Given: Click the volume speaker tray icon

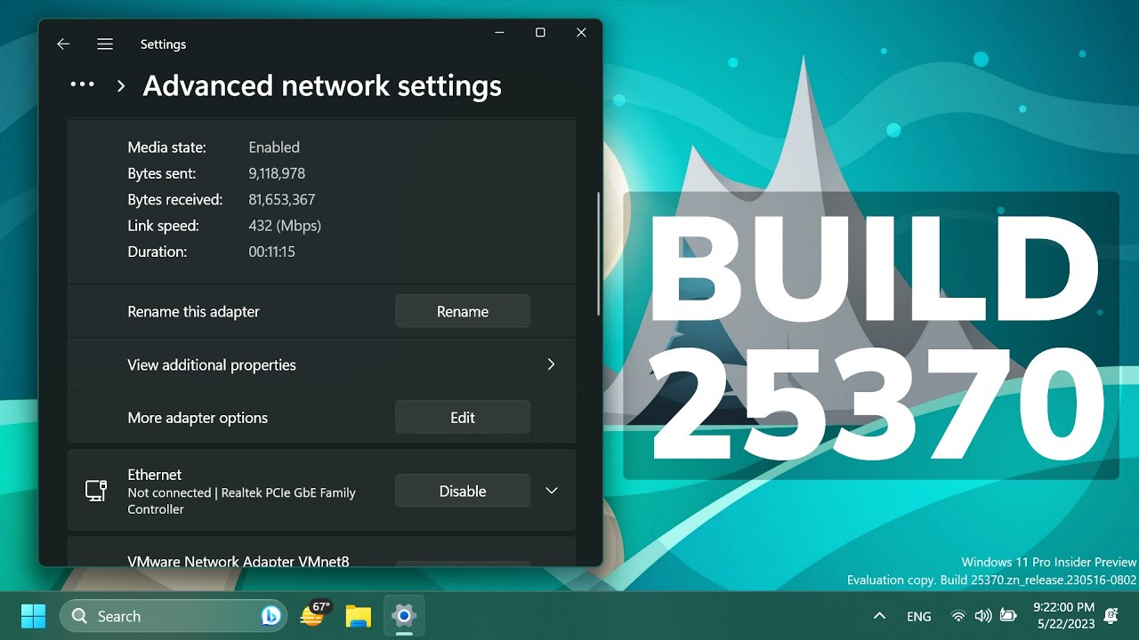Looking at the screenshot, I should point(982,616).
